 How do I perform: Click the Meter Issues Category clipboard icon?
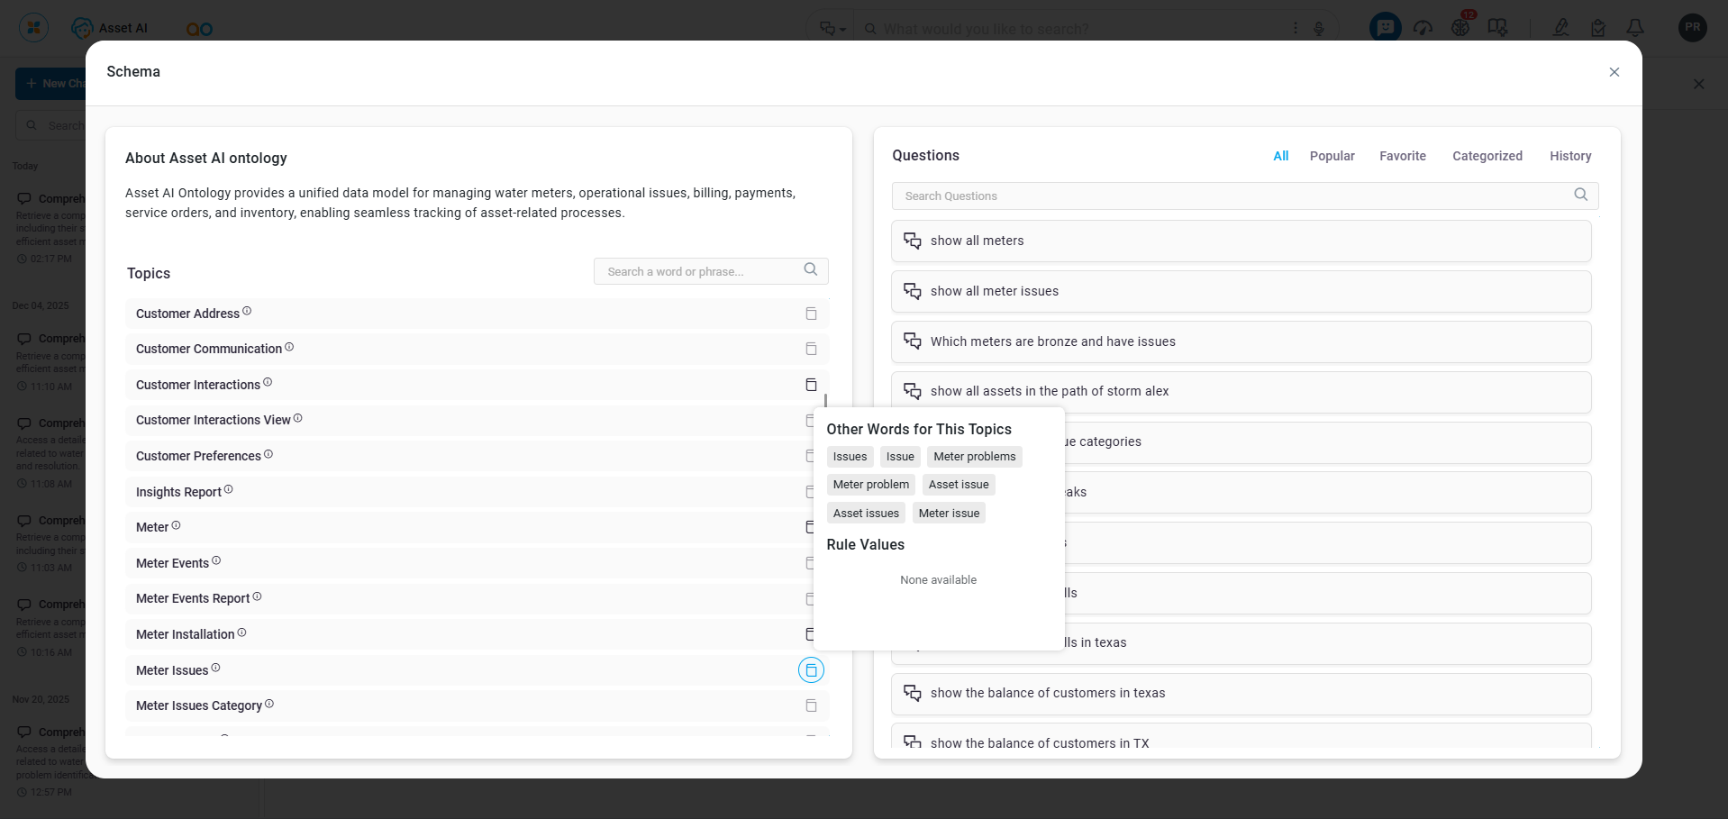point(811,705)
